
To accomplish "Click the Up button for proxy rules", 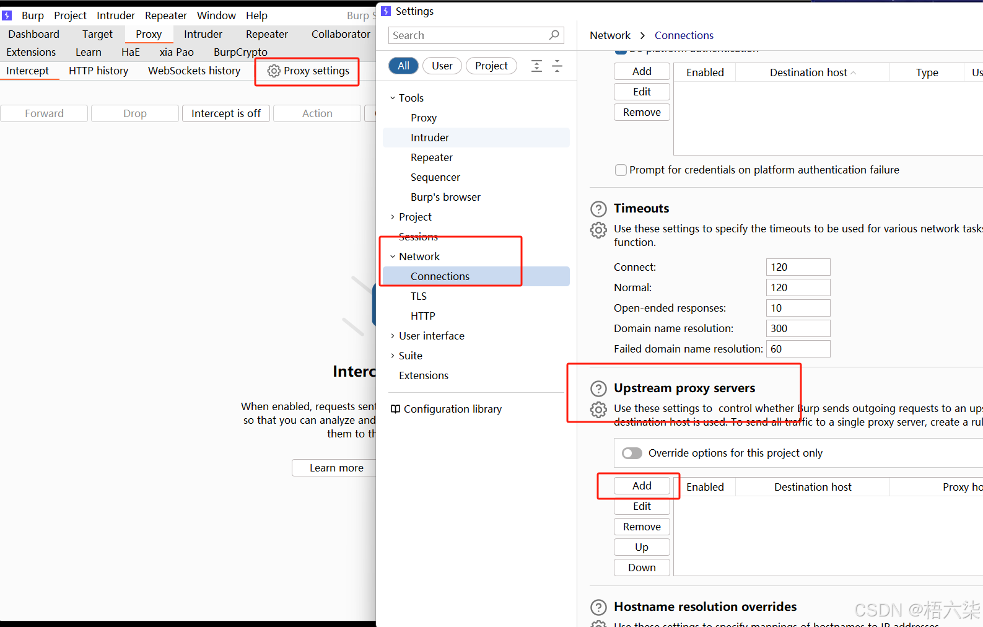I will [x=642, y=547].
